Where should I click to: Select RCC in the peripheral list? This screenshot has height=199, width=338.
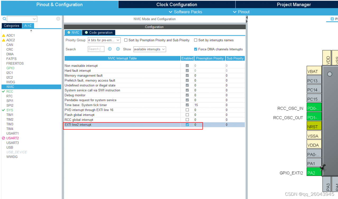(10, 92)
